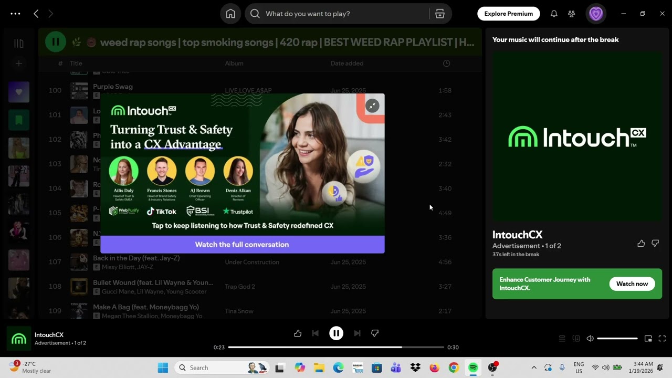Open Liked Songs in the sidebar
Image resolution: width=672 pixels, height=378 pixels.
[x=19, y=92]
